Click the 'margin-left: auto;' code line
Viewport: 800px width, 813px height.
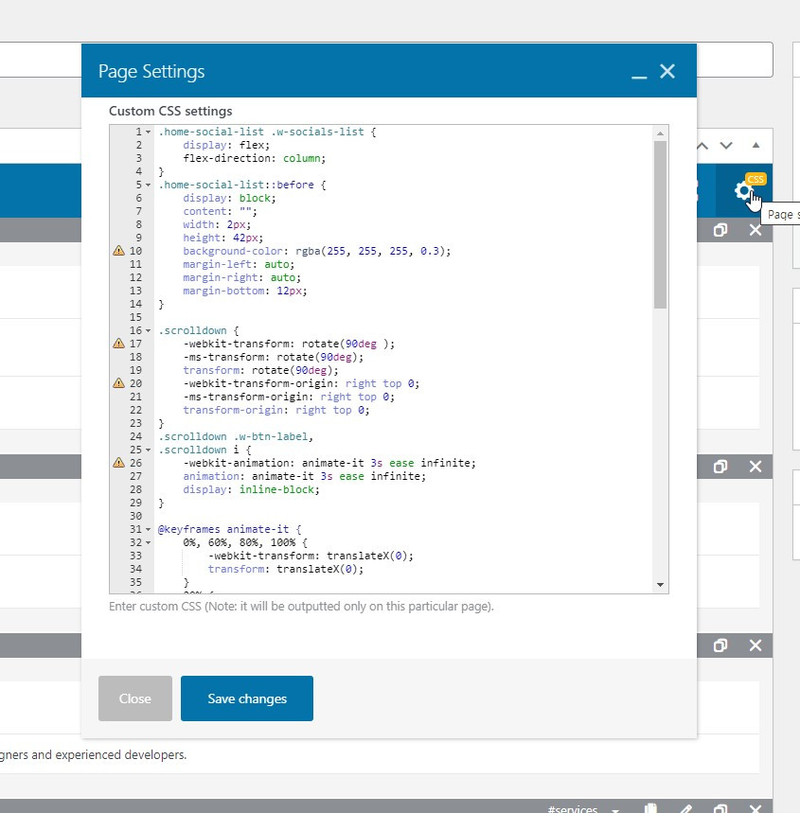tap(239, 264)
